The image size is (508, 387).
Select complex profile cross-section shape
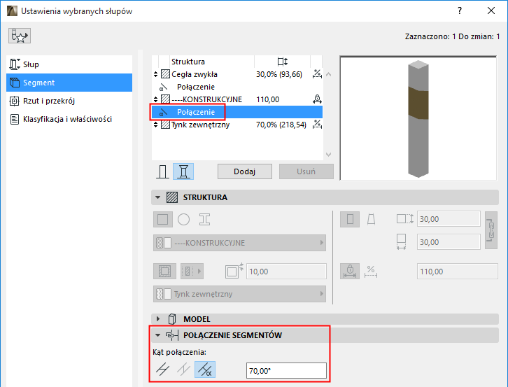pos(205,220)
